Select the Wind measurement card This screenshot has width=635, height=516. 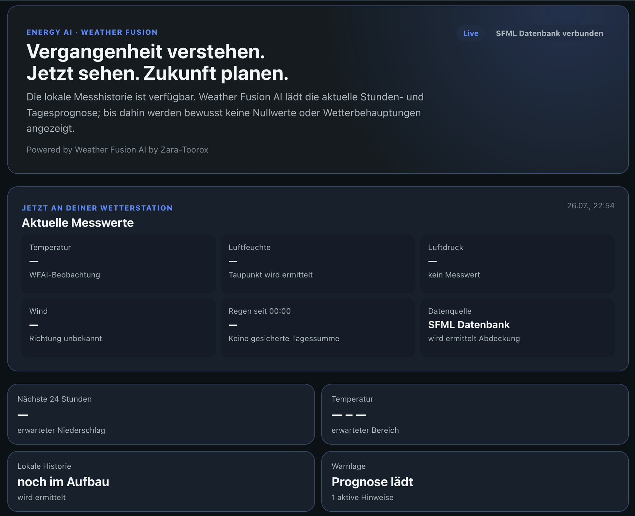point(118,327)
